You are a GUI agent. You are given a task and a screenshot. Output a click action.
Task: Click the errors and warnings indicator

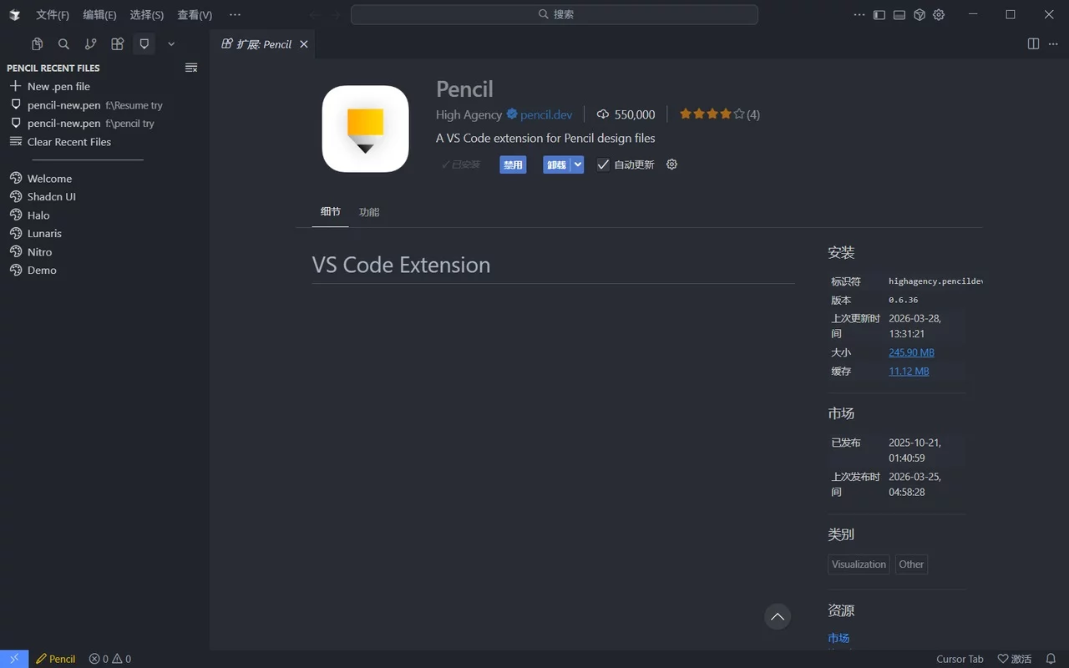(x=109, y=659)
